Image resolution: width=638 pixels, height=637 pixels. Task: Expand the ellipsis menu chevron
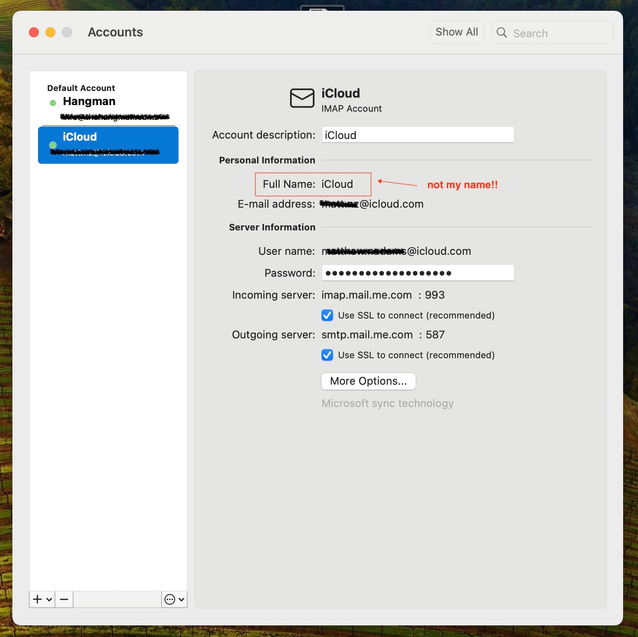[181, 599]
